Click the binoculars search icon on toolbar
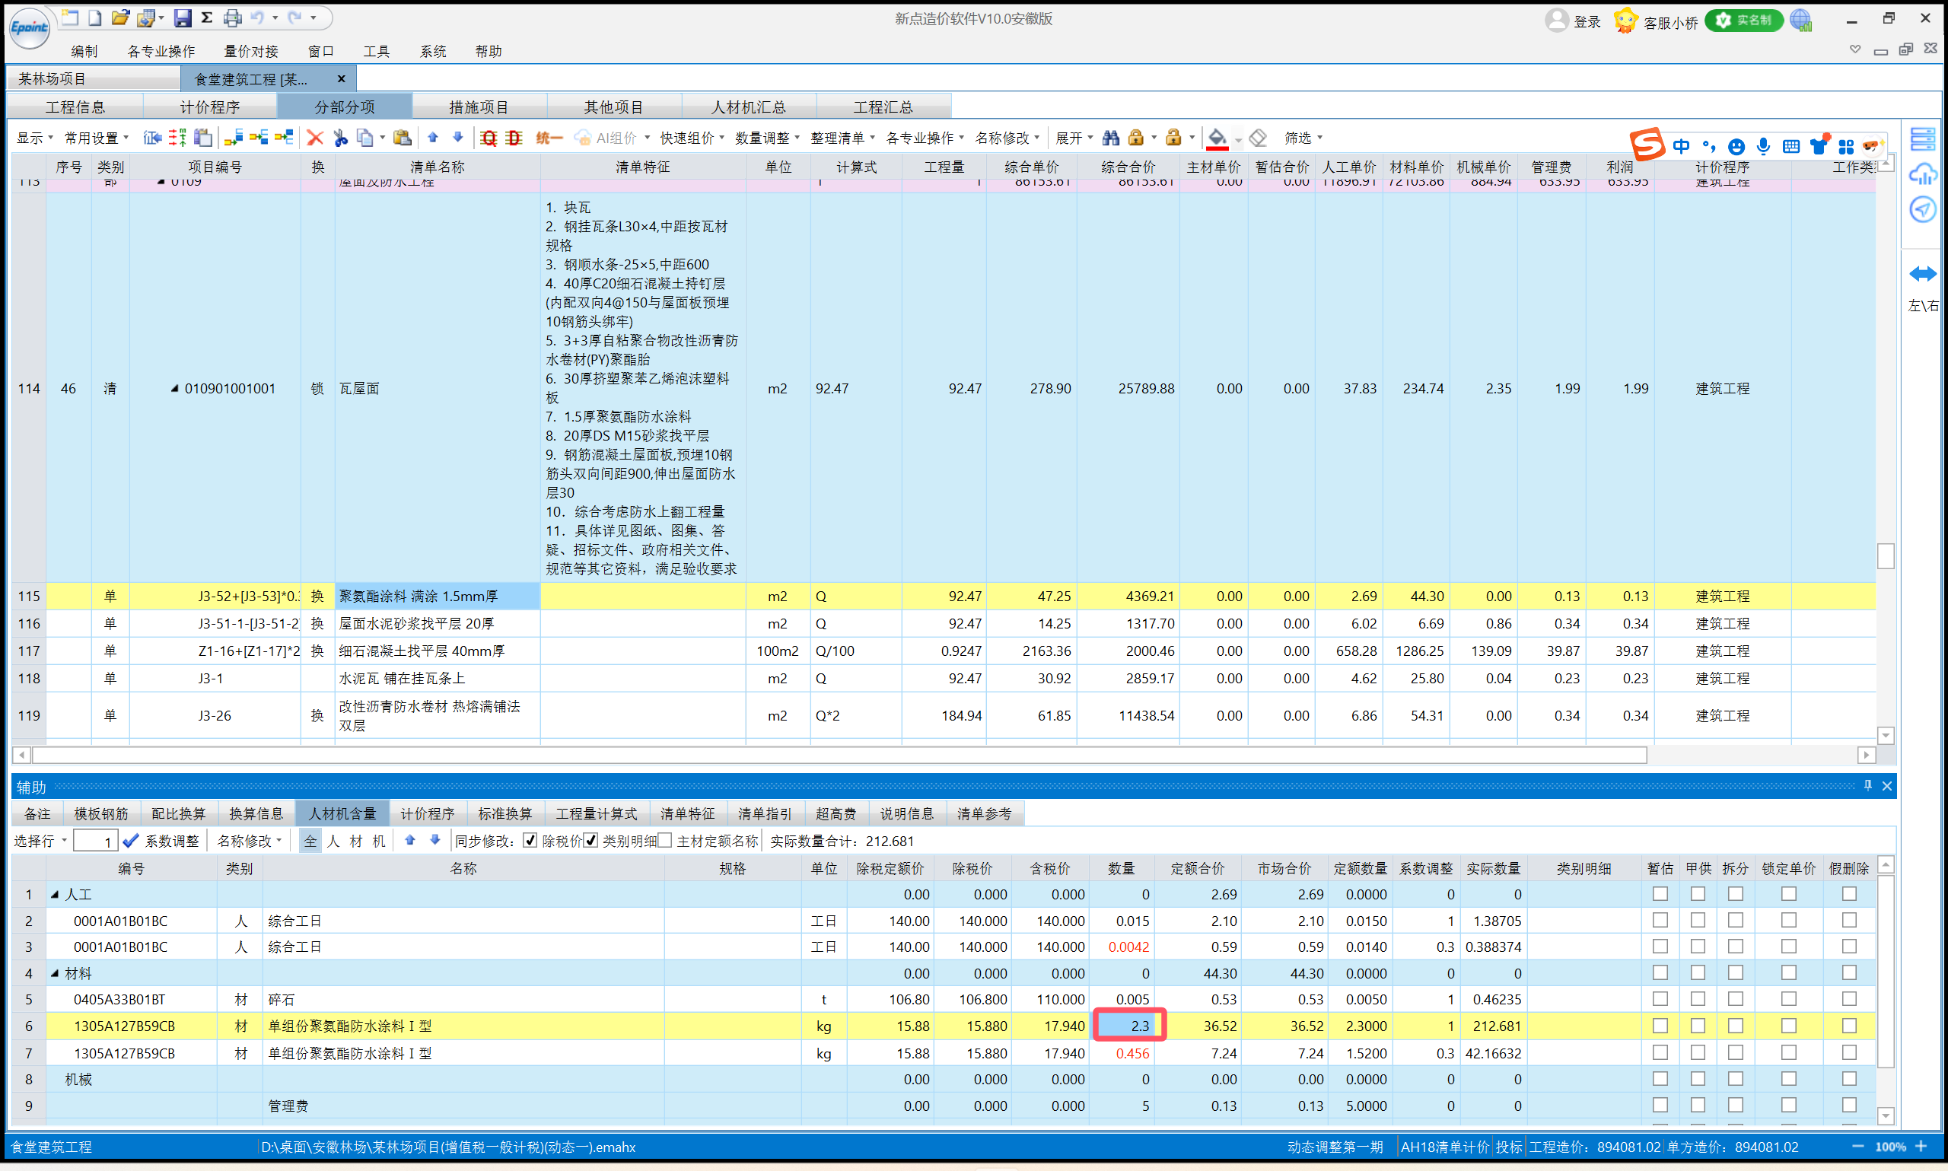 tap(1111, 137)
